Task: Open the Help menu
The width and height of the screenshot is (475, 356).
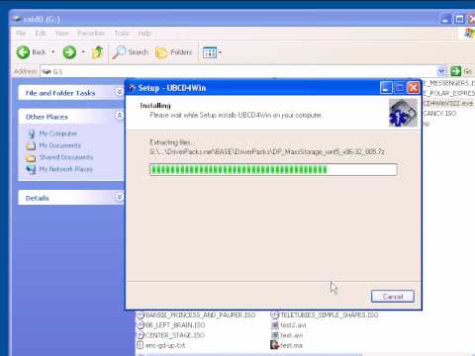Action: 144,34
